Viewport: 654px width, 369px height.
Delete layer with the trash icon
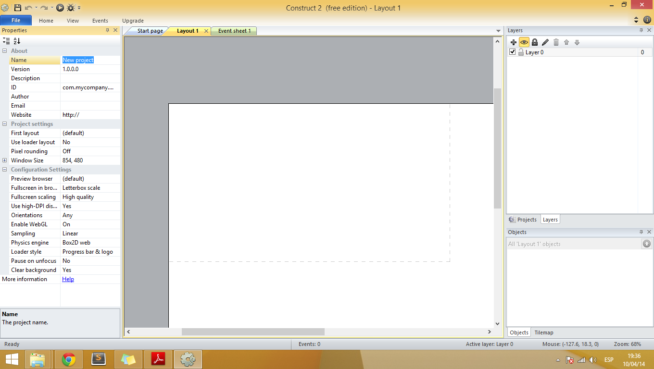556,42
